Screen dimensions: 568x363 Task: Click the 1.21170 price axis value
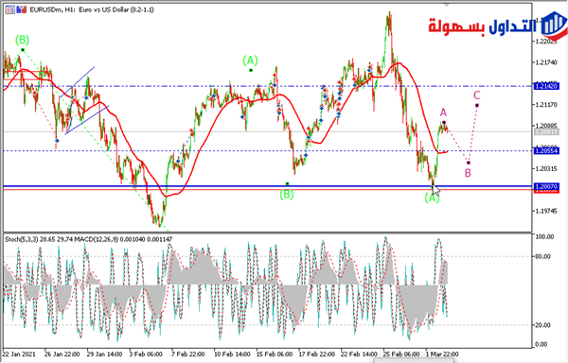[546, 105]
